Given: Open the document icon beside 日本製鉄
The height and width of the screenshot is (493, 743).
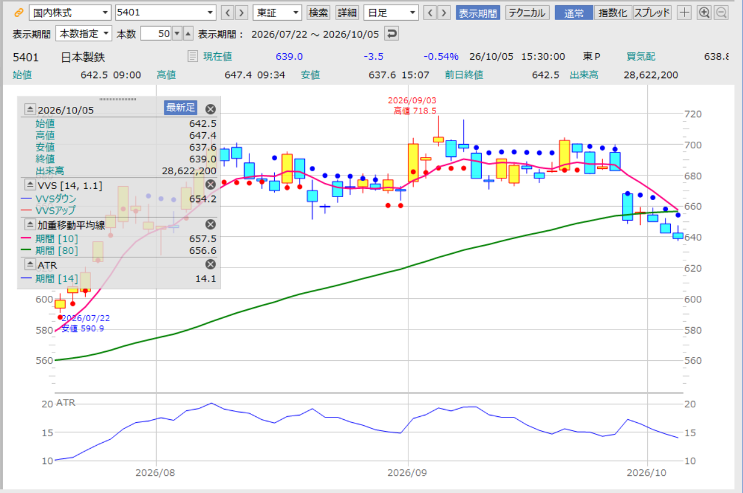Looking at the screenshot, I should (192, 57).
